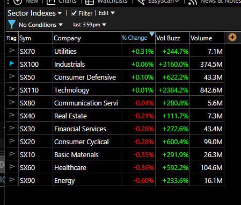Flag the SX110 Technology row
Screen dimensions: 241x205
12,90
